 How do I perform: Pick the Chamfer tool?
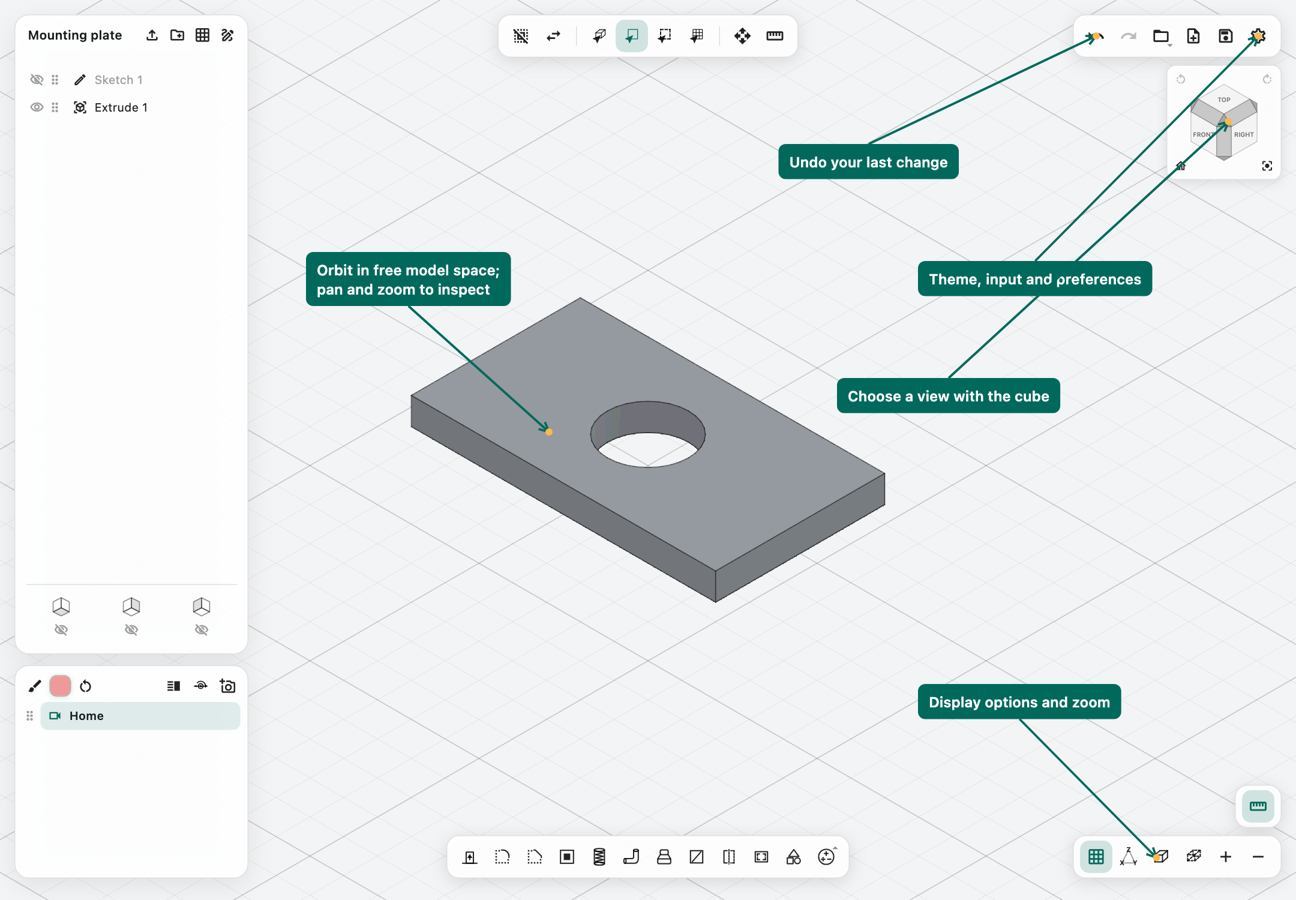(535, 857)
